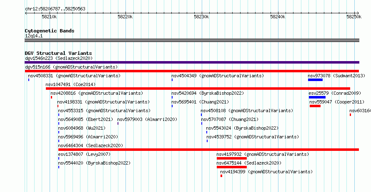
Task: Open nsv6475144 Sedlazeck2020 label
Action: [249, 163]
